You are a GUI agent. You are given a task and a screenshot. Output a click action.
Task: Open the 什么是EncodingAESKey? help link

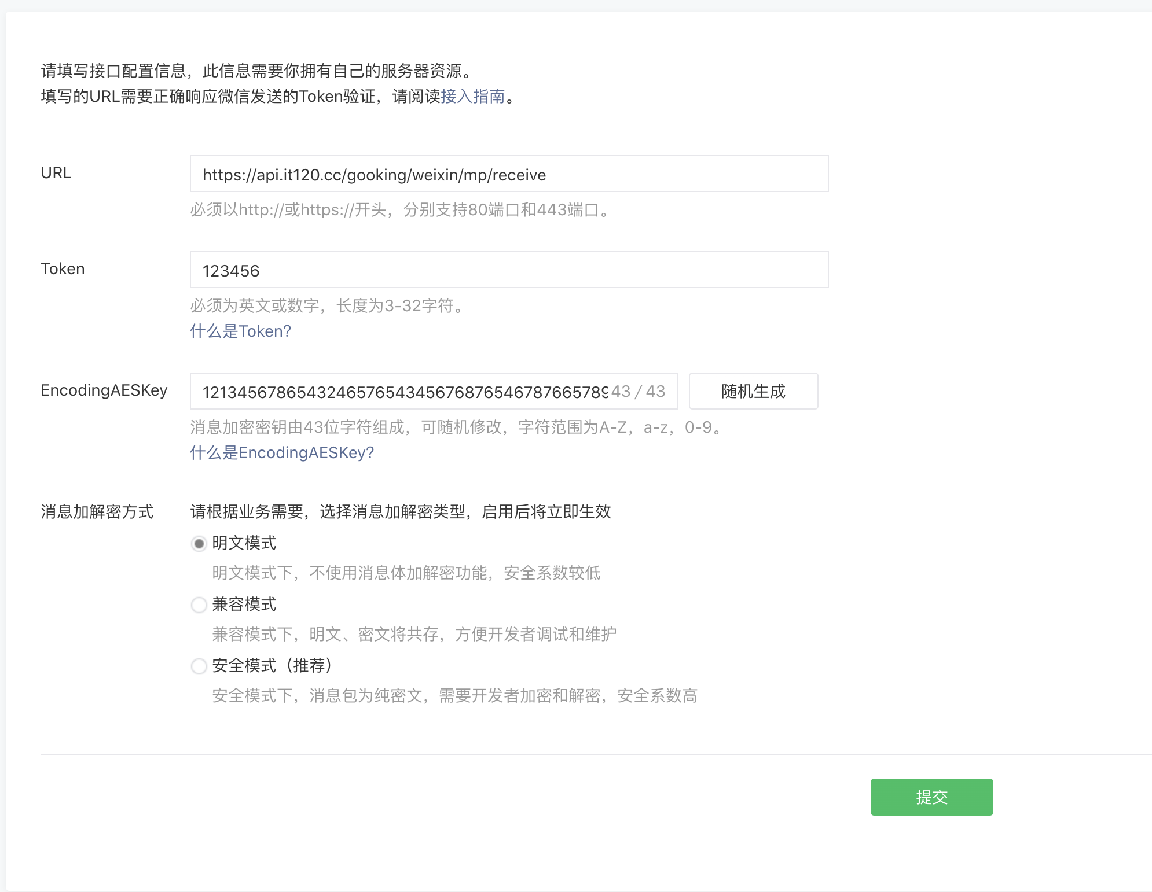(x=282, y=452)
